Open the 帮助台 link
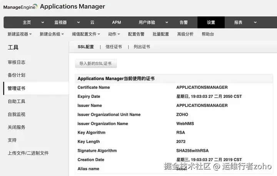 coord(208,34)
